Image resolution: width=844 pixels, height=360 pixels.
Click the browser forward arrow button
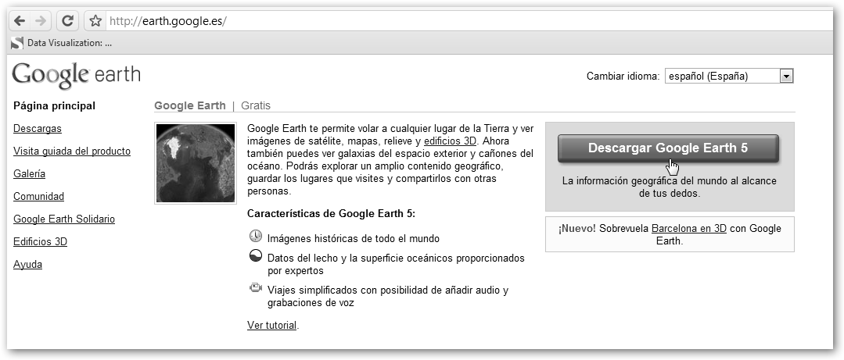pyautogui.click(x=41, y=21)
